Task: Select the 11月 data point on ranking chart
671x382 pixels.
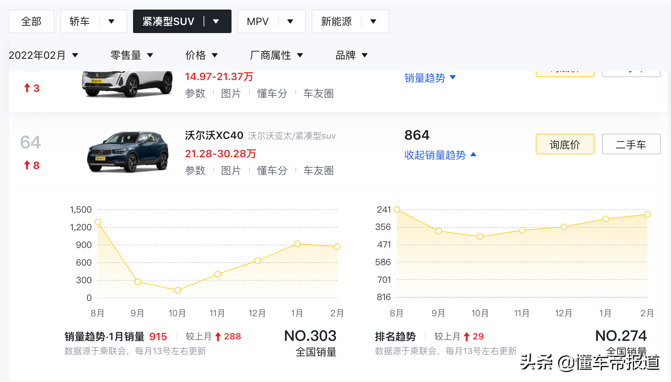Action: click(x=522, y=230)
